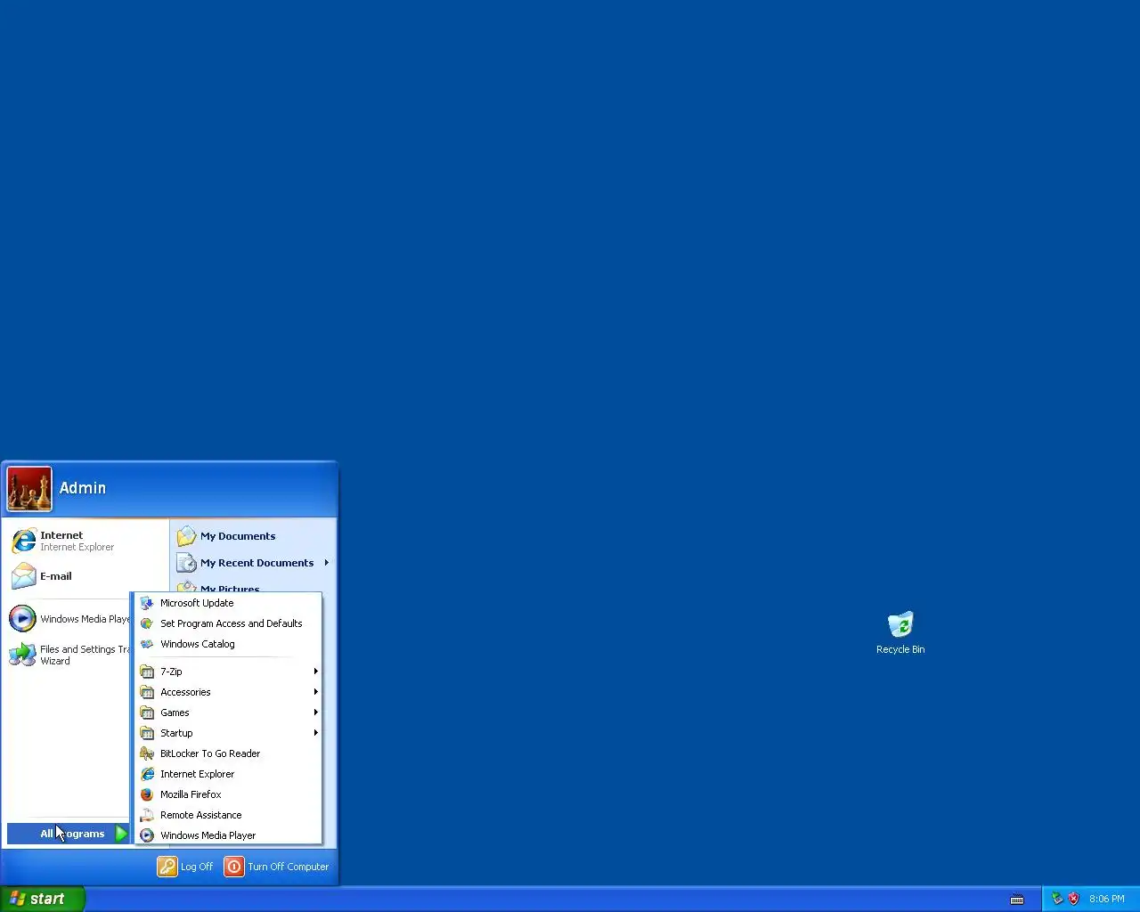Click the Recycle Bin label text
The image size is (1140, 912).
click(x=900, y=649)
